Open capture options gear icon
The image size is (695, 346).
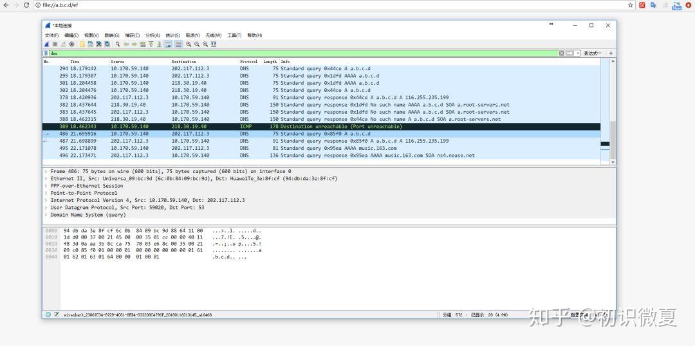(x=72, y=44)
